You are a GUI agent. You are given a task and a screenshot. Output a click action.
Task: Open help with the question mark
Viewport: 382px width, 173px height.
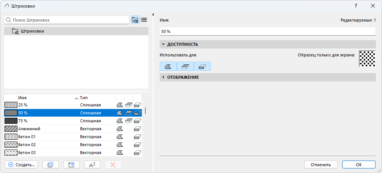pyautogui.click(x=356, y=6)
